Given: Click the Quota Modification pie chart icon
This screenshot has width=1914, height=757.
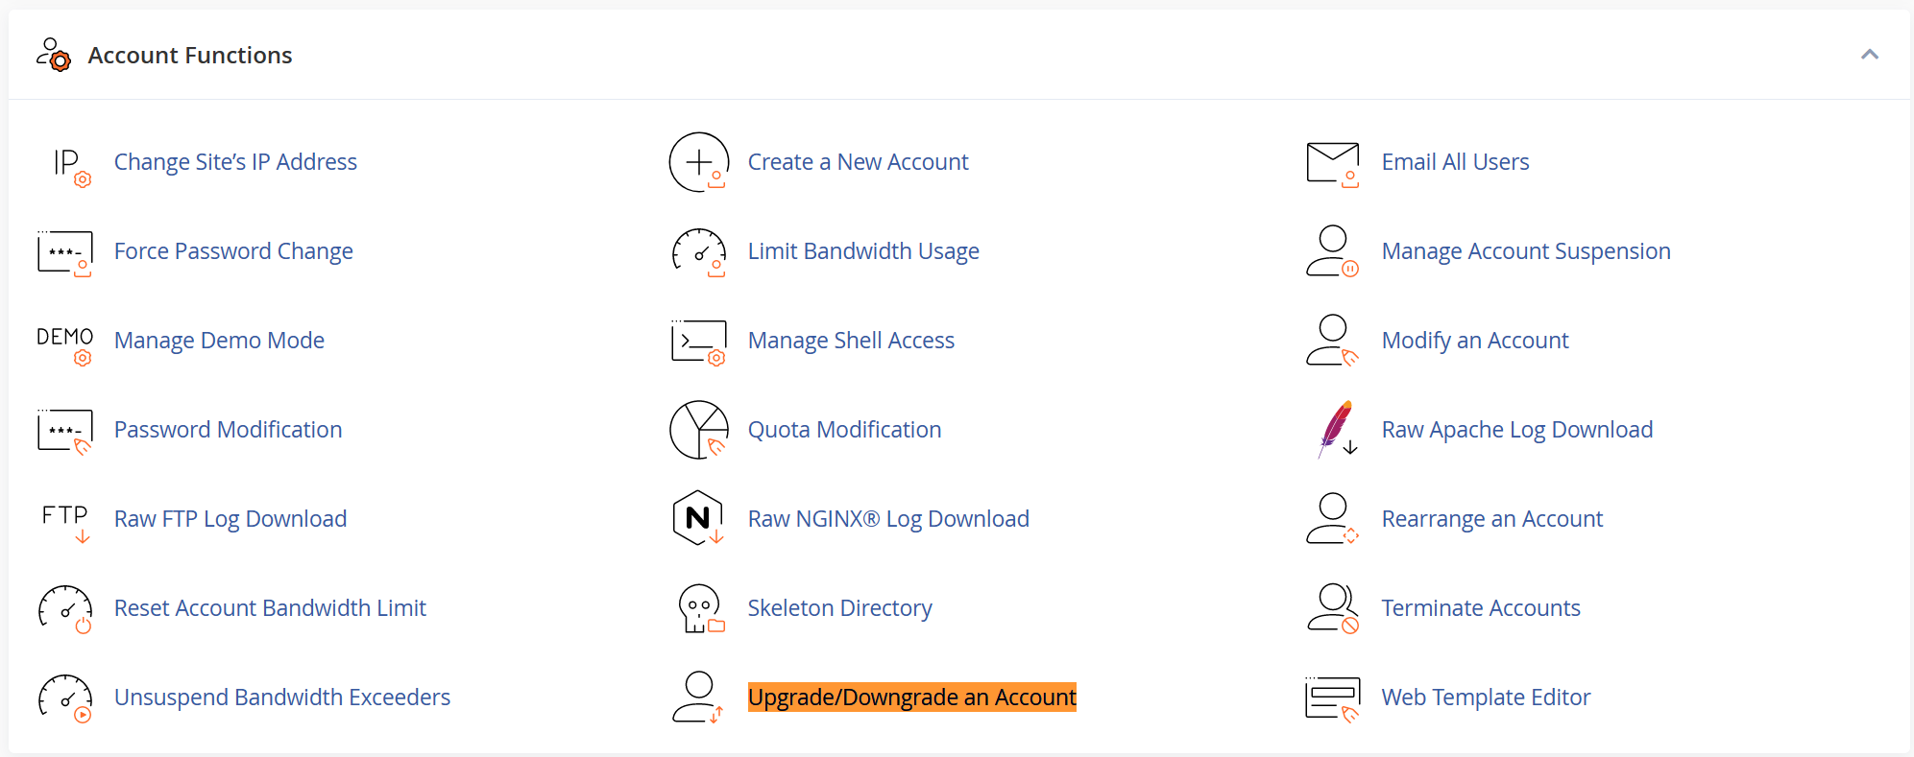Looking at the screenshot, I should click(x=698, y=430).
